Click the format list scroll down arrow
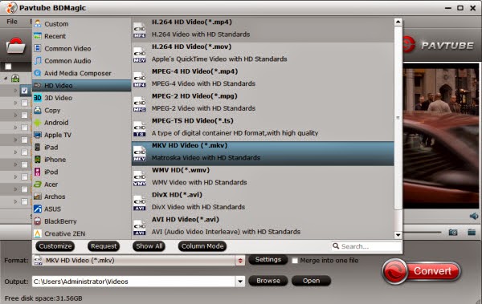The image size is (482, 304). [398, 235]
